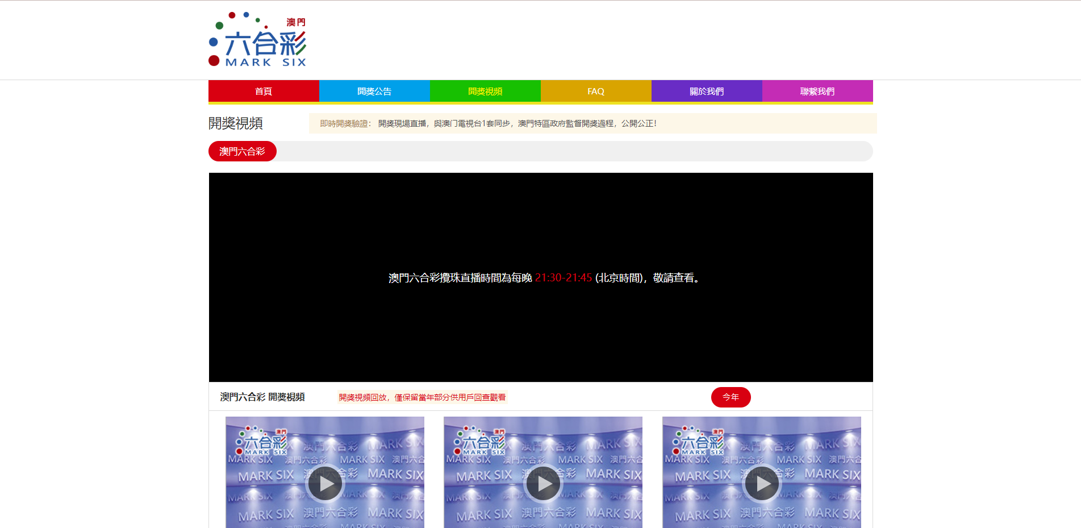Screen dimensions: 1081x528
Task: Select the red 澳門六合彩 category pill
Action: [243, 151]
